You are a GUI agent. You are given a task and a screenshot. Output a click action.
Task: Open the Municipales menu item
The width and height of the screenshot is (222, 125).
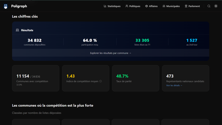click(171, 6)
